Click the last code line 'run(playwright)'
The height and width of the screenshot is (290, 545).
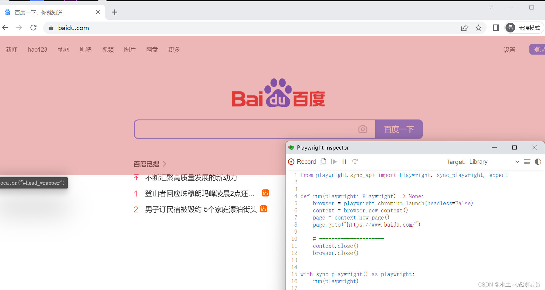336,281
